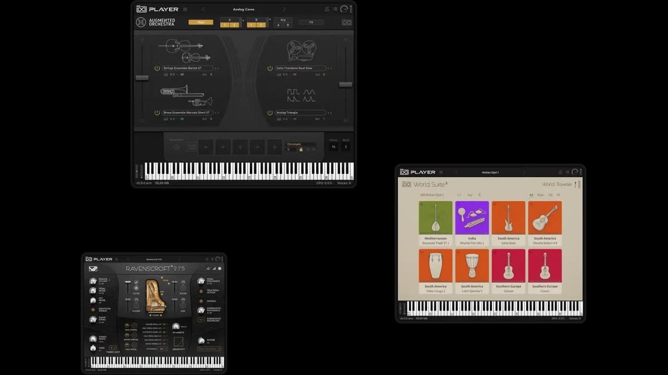Open the Mixer tab in World Suite
The height and width of the screenshot is (375, 668).
[x=541, y=195]
